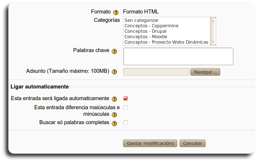Click the 'Gardar modificacións' button
257x162 pixels.
coord(150,143)
